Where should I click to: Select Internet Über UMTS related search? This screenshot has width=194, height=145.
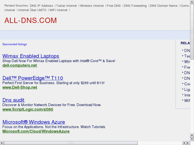(32, 10)
